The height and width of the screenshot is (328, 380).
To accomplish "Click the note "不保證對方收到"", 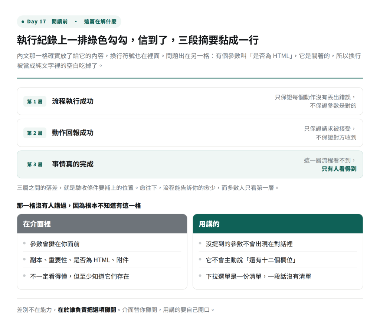I will pyautogui.click(x=336, y=137).
